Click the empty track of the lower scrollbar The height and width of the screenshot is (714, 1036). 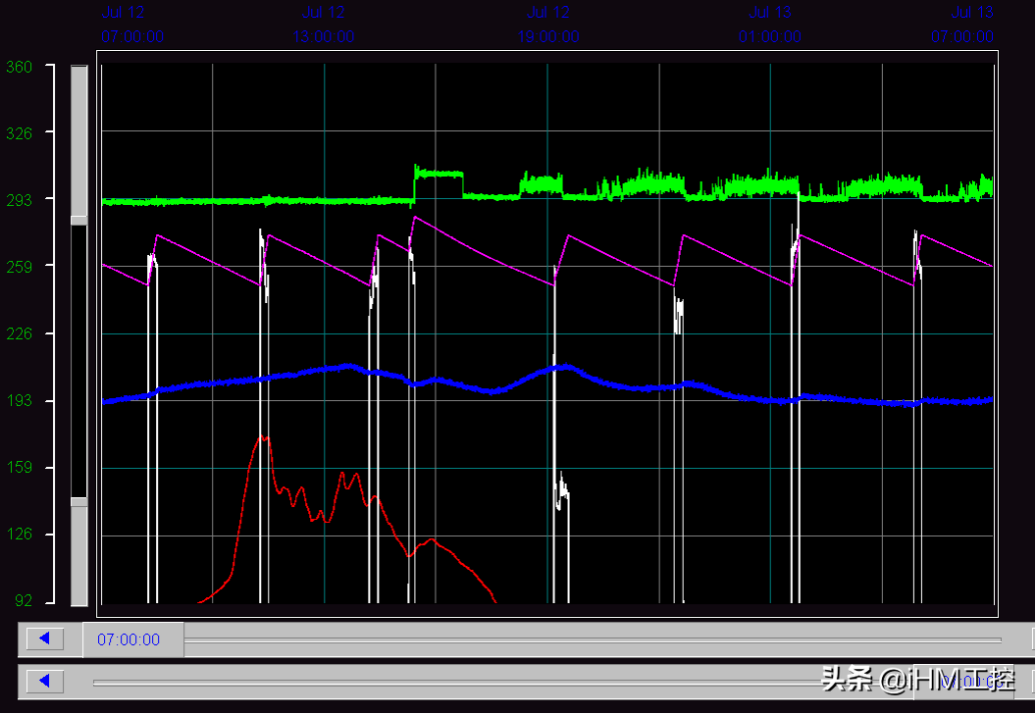click(x=491, y=681)
